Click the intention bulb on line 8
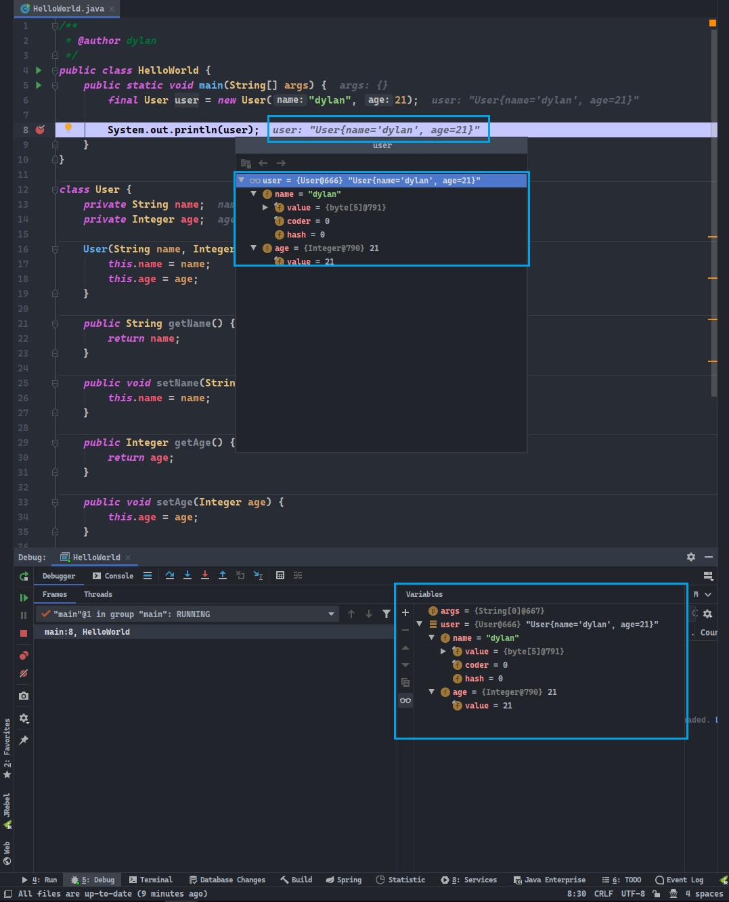 [x=68, y=127]
